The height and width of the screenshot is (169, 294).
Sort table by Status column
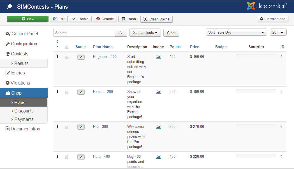[81, 47]
